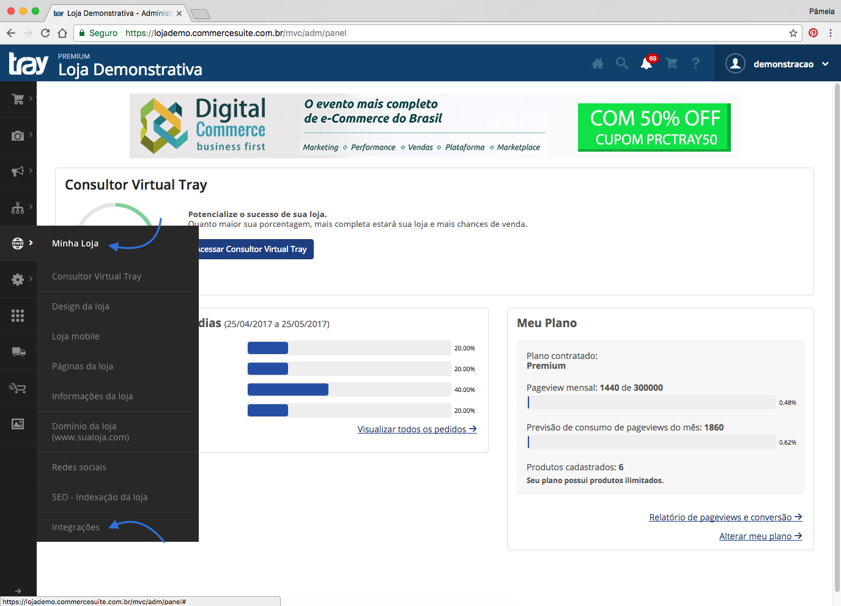Click the home icon in header
The width and height of the screenshot is (841, 606).
pos(598,63)
